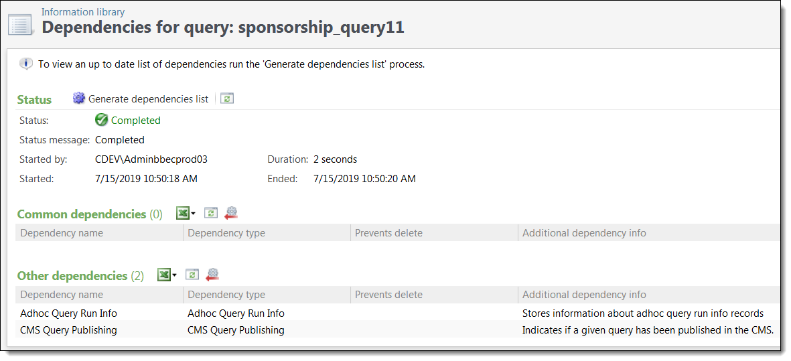
Task: Click gear-arrow icon beside Common dependencies
Action: 231,213
